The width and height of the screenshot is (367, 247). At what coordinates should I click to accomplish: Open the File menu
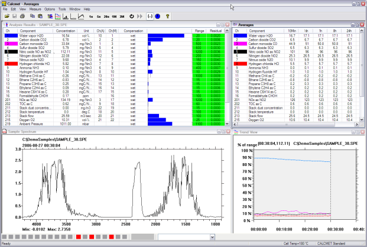(5, 9)
